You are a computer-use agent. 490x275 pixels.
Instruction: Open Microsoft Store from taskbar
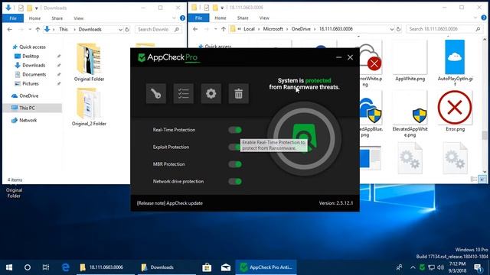pos(207,267)
